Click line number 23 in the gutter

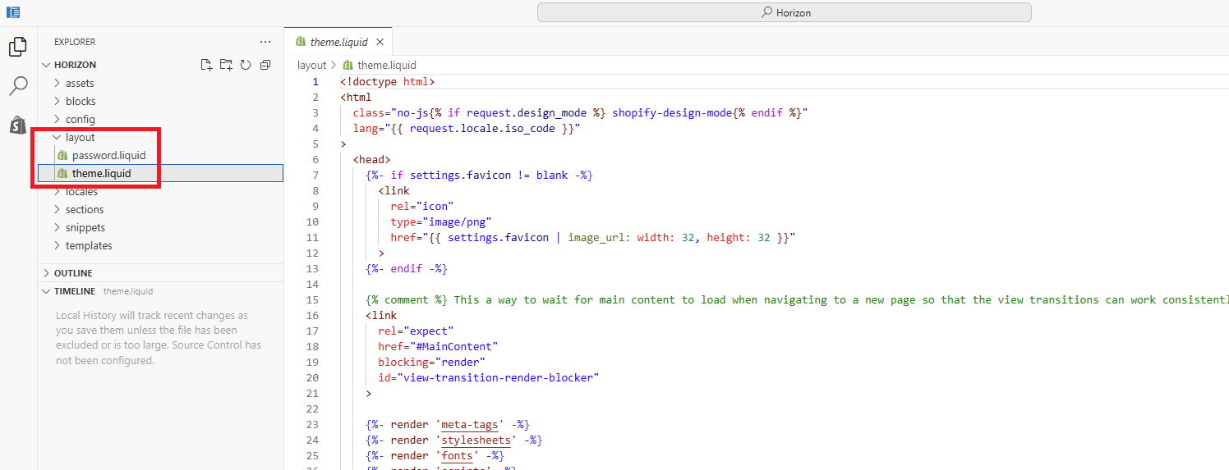312,425
